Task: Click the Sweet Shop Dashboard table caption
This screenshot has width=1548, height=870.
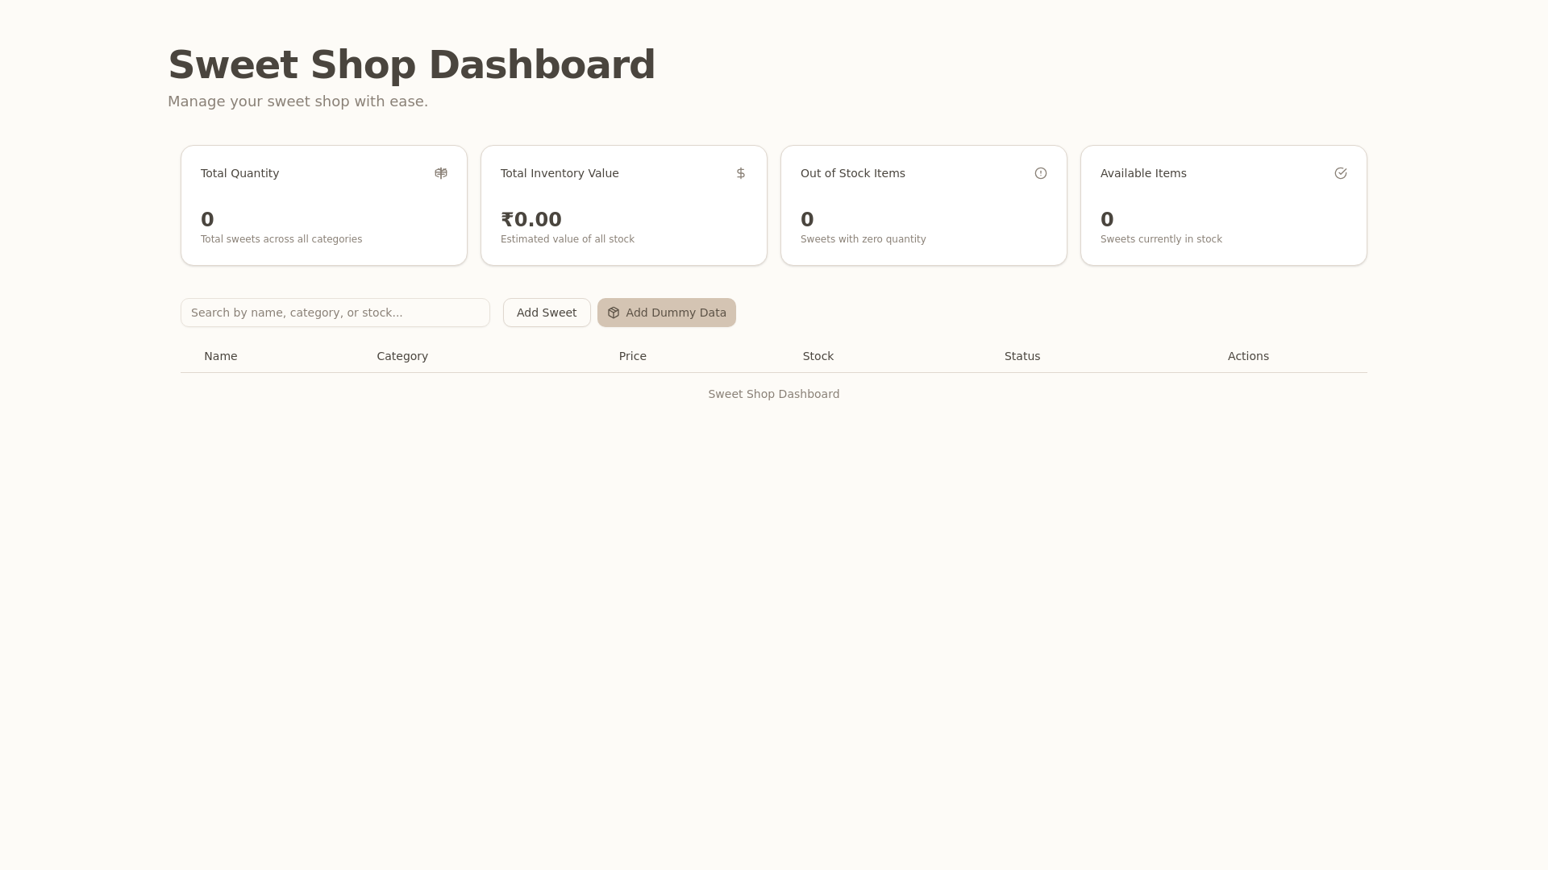Action: tap(774, 394)
